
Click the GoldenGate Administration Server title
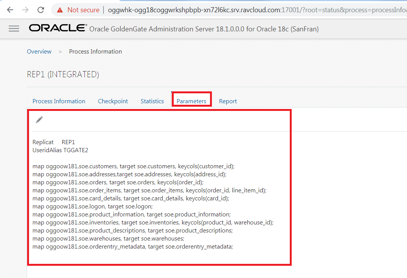pos(204,29)
